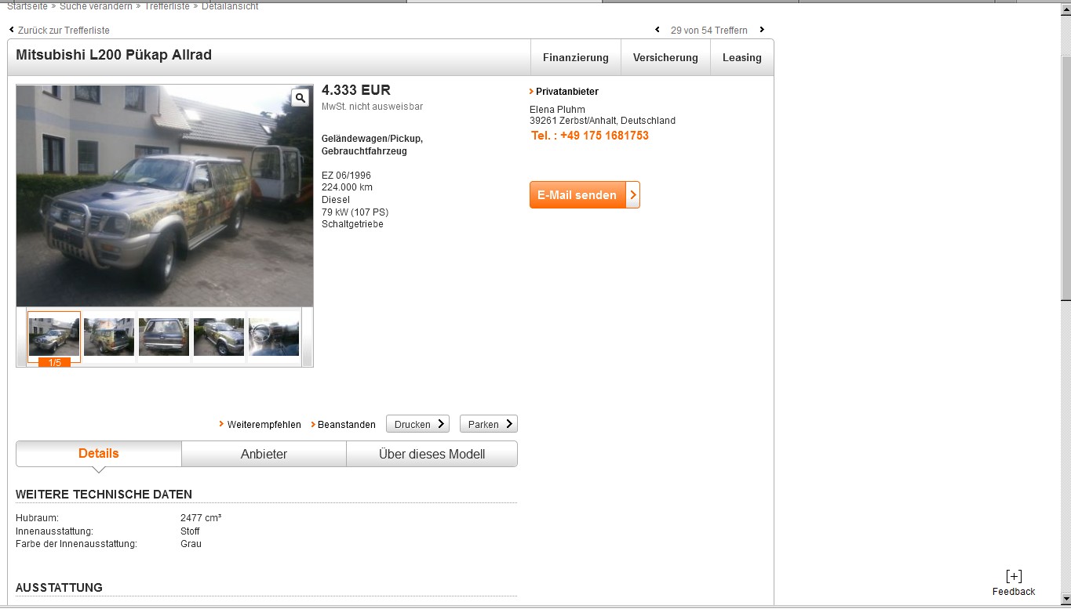The height and width of the screenshot is (609, 1071).
Task: Select the second car thumbnail
Action: coord(109,337)
